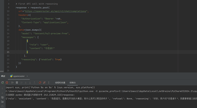The image size is (197, 108).
Task: Click line number 9 in the gutter
Action: click(x=9, y=8)
